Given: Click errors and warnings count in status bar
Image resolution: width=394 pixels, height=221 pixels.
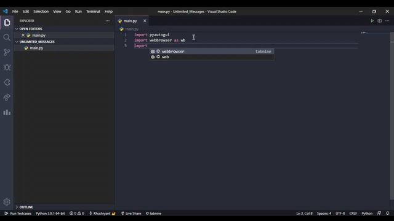Looking at the screenshot, I should (x=77, y=213).
